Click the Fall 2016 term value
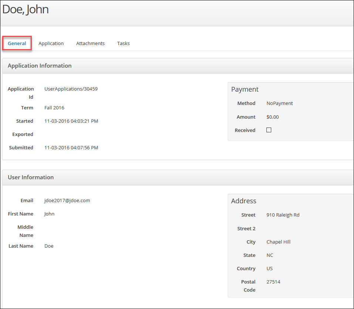This screenshot has width=354, height=309. click(54, 108)
